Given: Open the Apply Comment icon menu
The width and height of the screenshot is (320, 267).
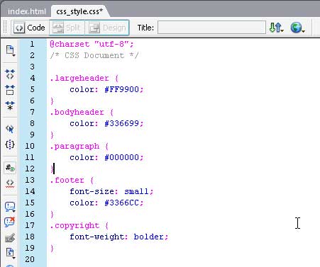Looking at the screenshot, I should click(10, 207).
